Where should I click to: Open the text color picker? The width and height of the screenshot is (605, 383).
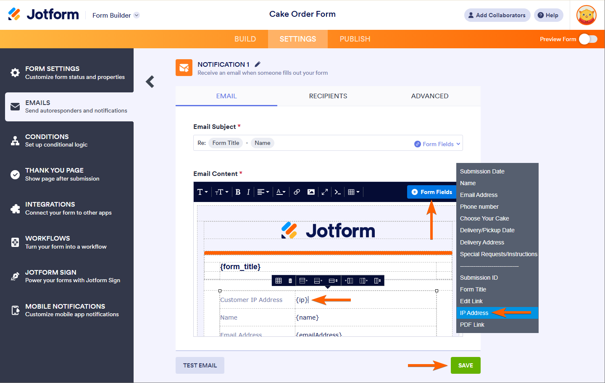click(x=281, y=192)
